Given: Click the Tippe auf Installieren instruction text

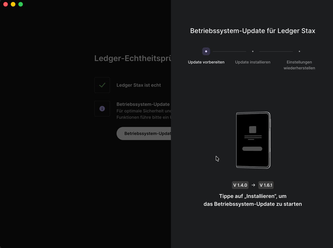Looking at the screenshot, I should click(253, 200).
